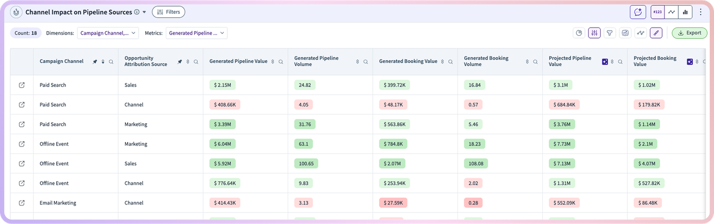Search within Generated Pipeline Value column
714x224 pixels.
point(281,62)
